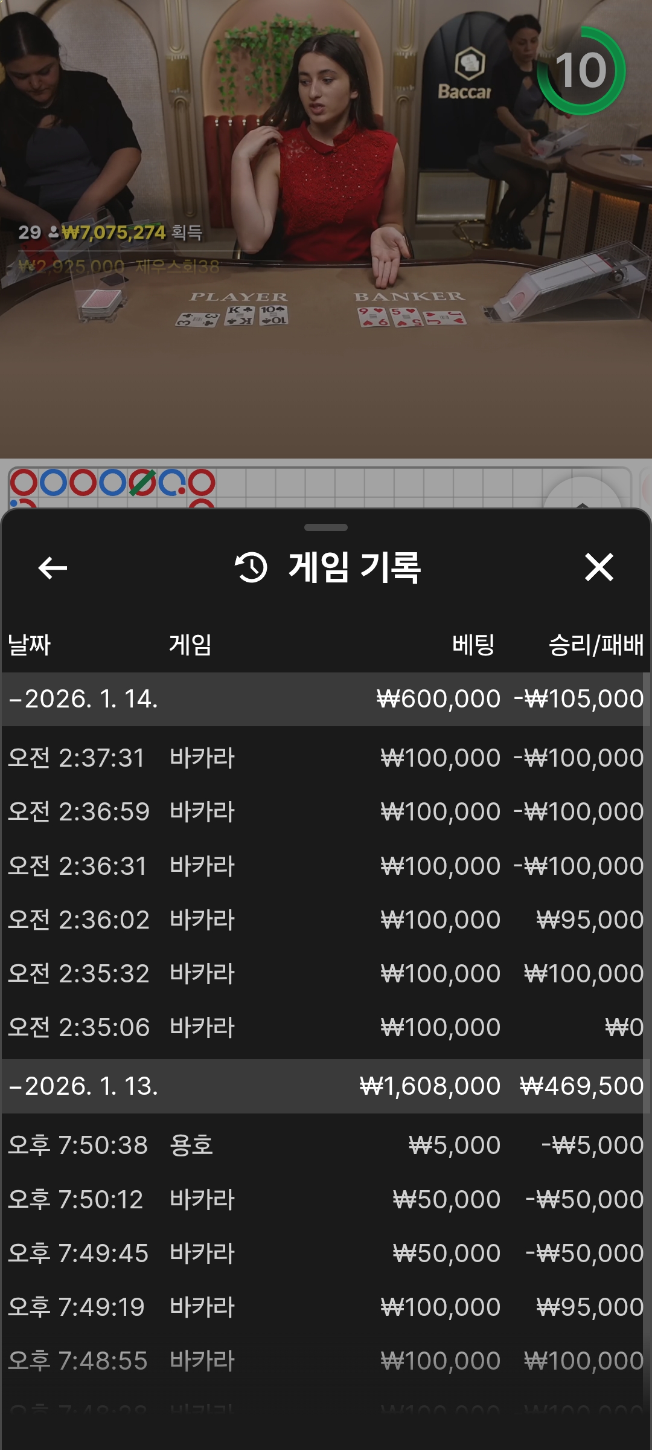View the 오후 7:49:19 baccarat round
The image size is (652, 1450).
point(326,1307)
